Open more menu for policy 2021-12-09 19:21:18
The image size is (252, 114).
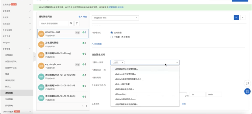85,86
